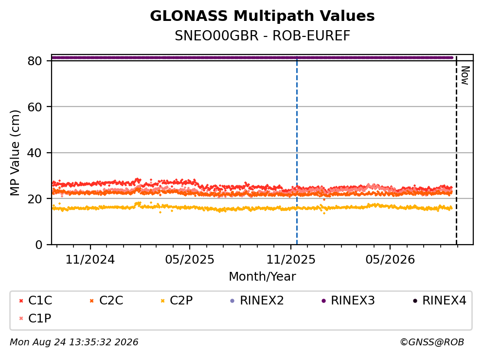Click the SNEO00GBR - ROB-EUREF subtitle

tap(263, 36)
